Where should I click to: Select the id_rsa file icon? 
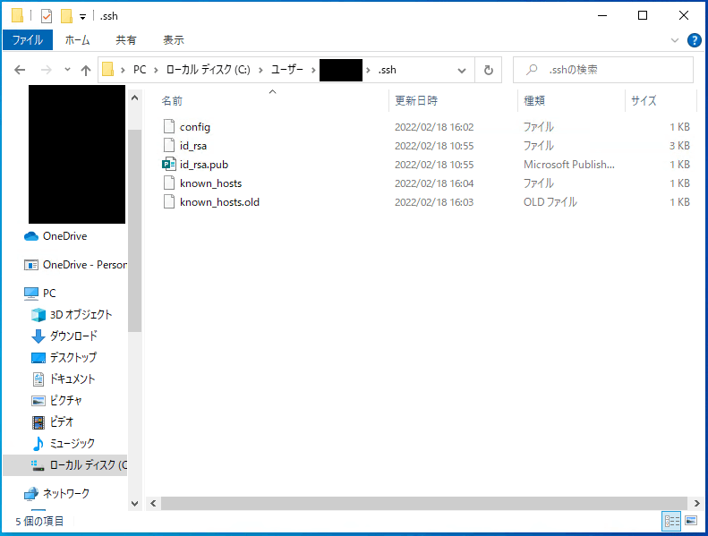pyautogui.click(x=169, y=145)
